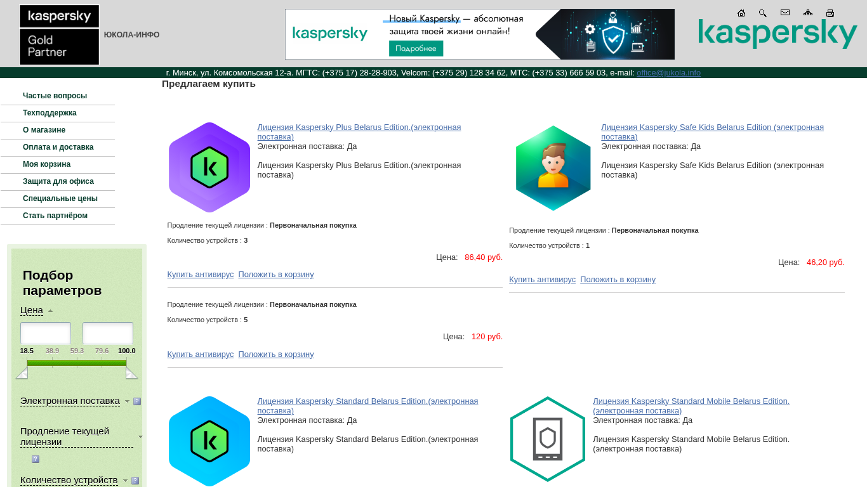The image size is (867, 487).
Task: Open Специальные цены menu item
Action: (x=60, y=198)
